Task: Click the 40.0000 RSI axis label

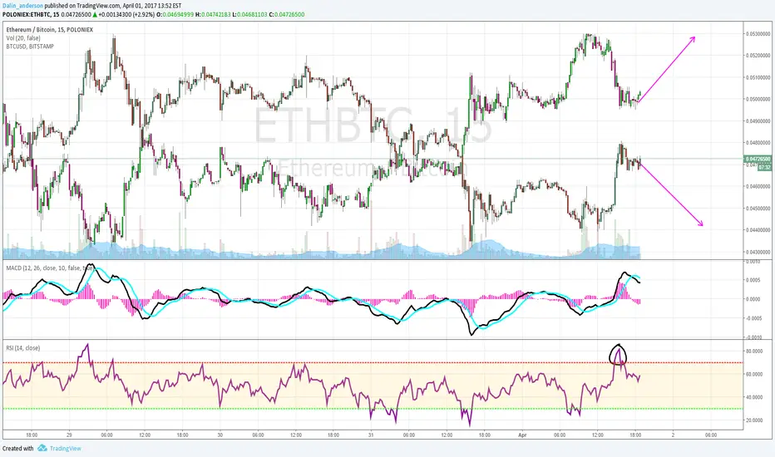Action: tap(754, 397)
